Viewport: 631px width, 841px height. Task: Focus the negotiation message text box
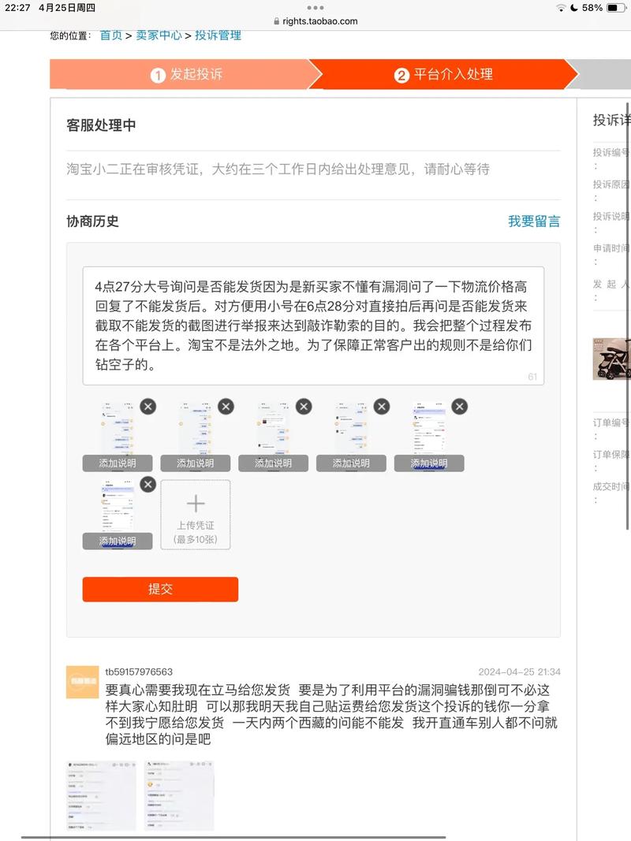point(313,326)
